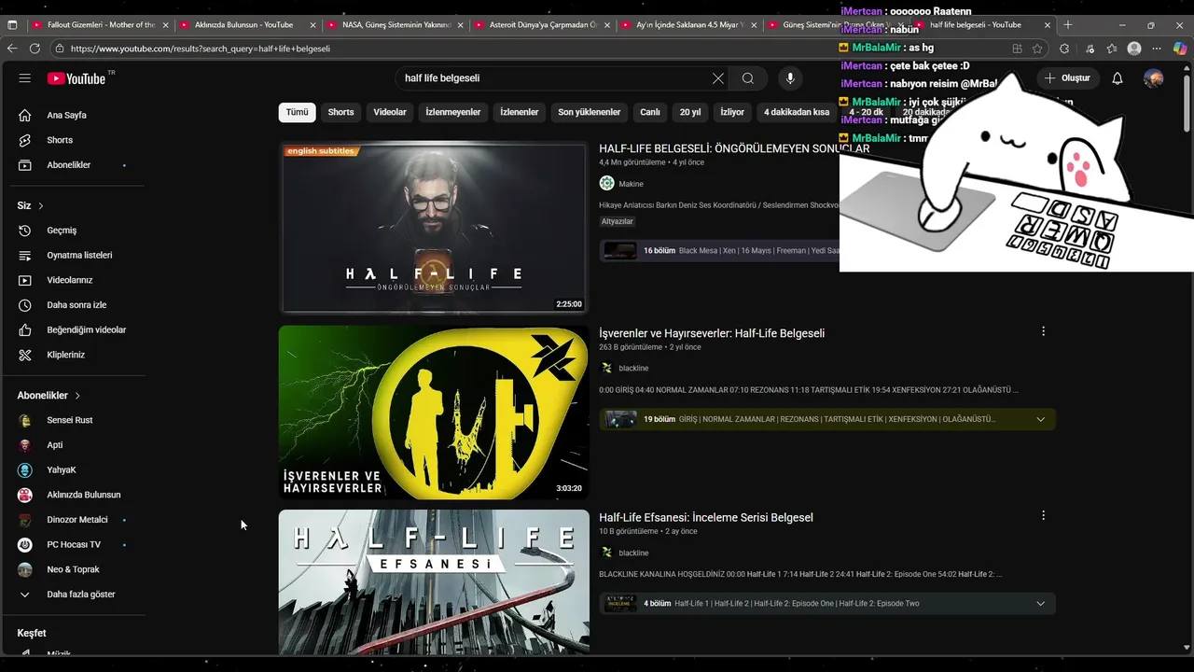Select the 20 yıl filter chip

pyautogui.click(x=690, y=112)
